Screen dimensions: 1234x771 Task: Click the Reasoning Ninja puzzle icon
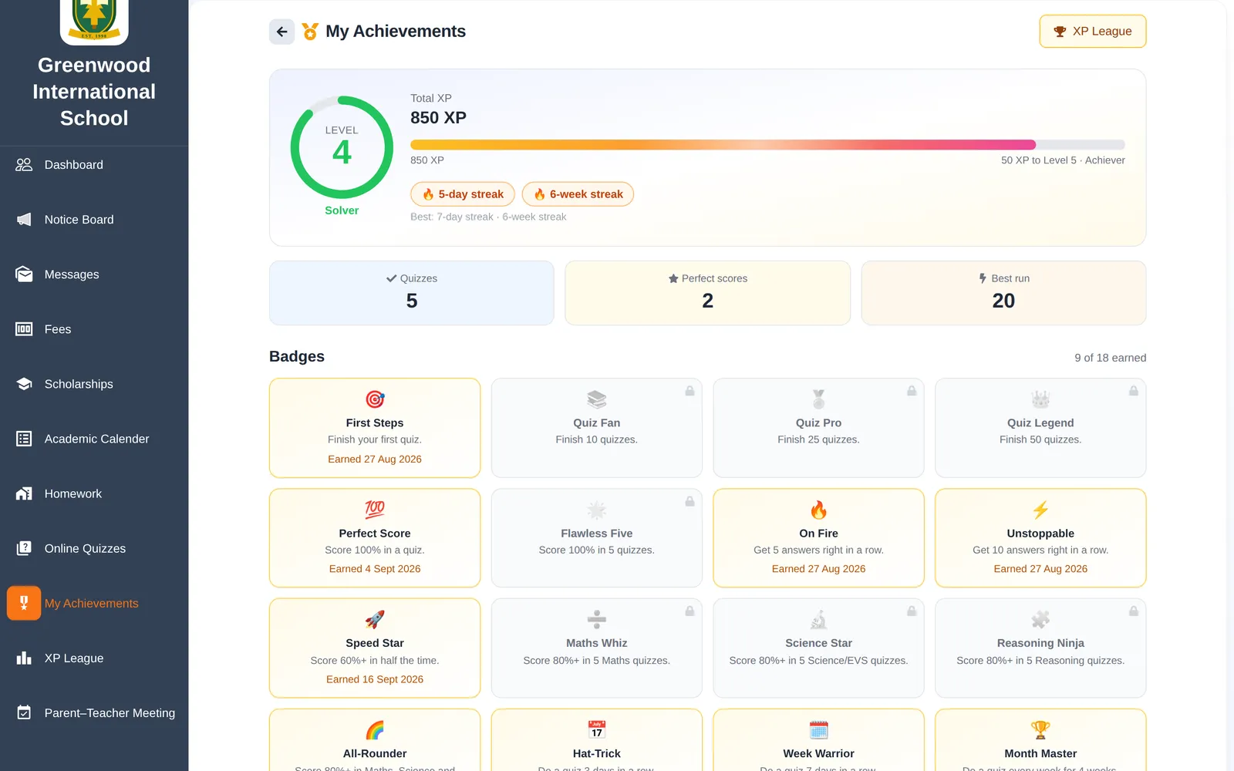[x=1040, y=620]
